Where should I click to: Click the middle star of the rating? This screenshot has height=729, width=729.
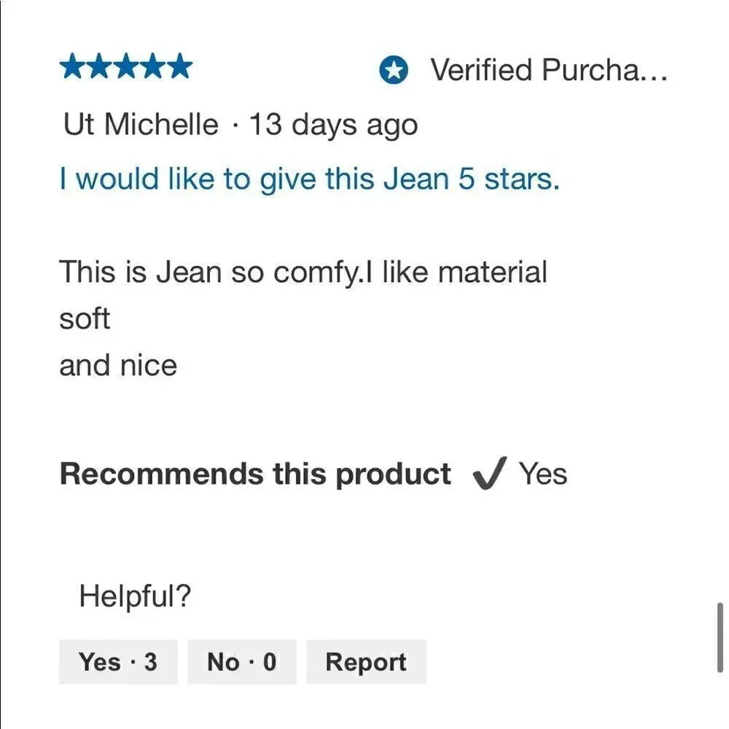pyautogui.click(x=126, y=66)
